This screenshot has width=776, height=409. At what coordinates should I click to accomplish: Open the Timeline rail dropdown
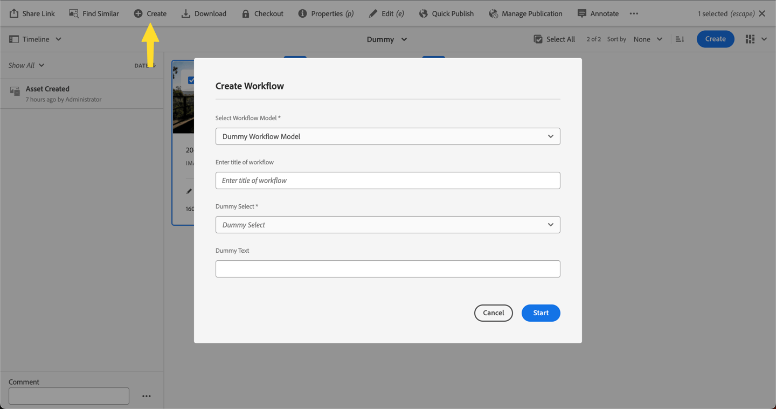[36, 39]
